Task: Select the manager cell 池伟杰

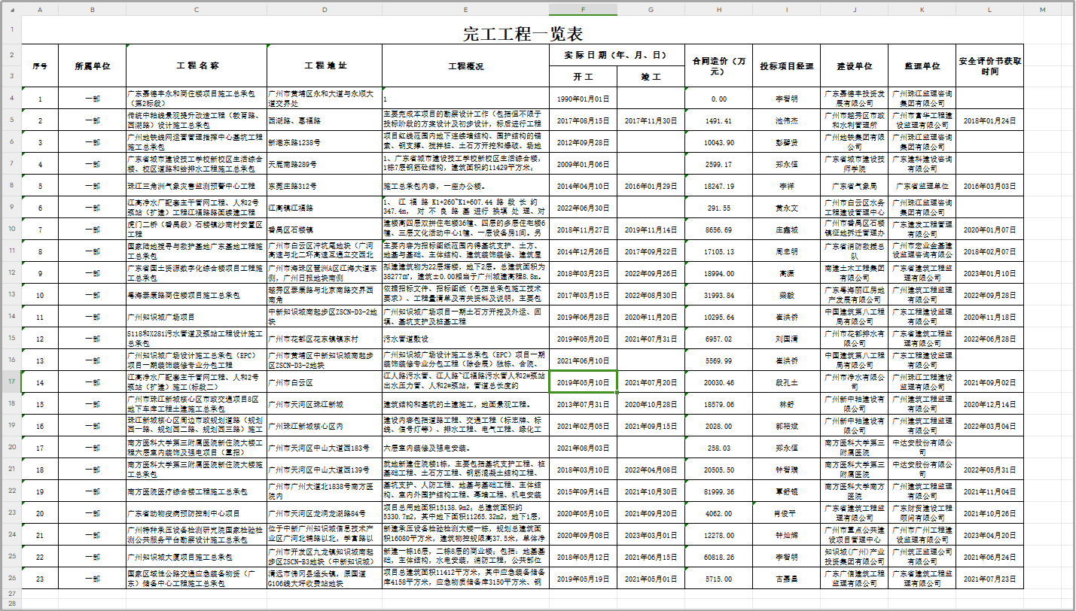Action: pyautogui.click(x=786, y=120)
